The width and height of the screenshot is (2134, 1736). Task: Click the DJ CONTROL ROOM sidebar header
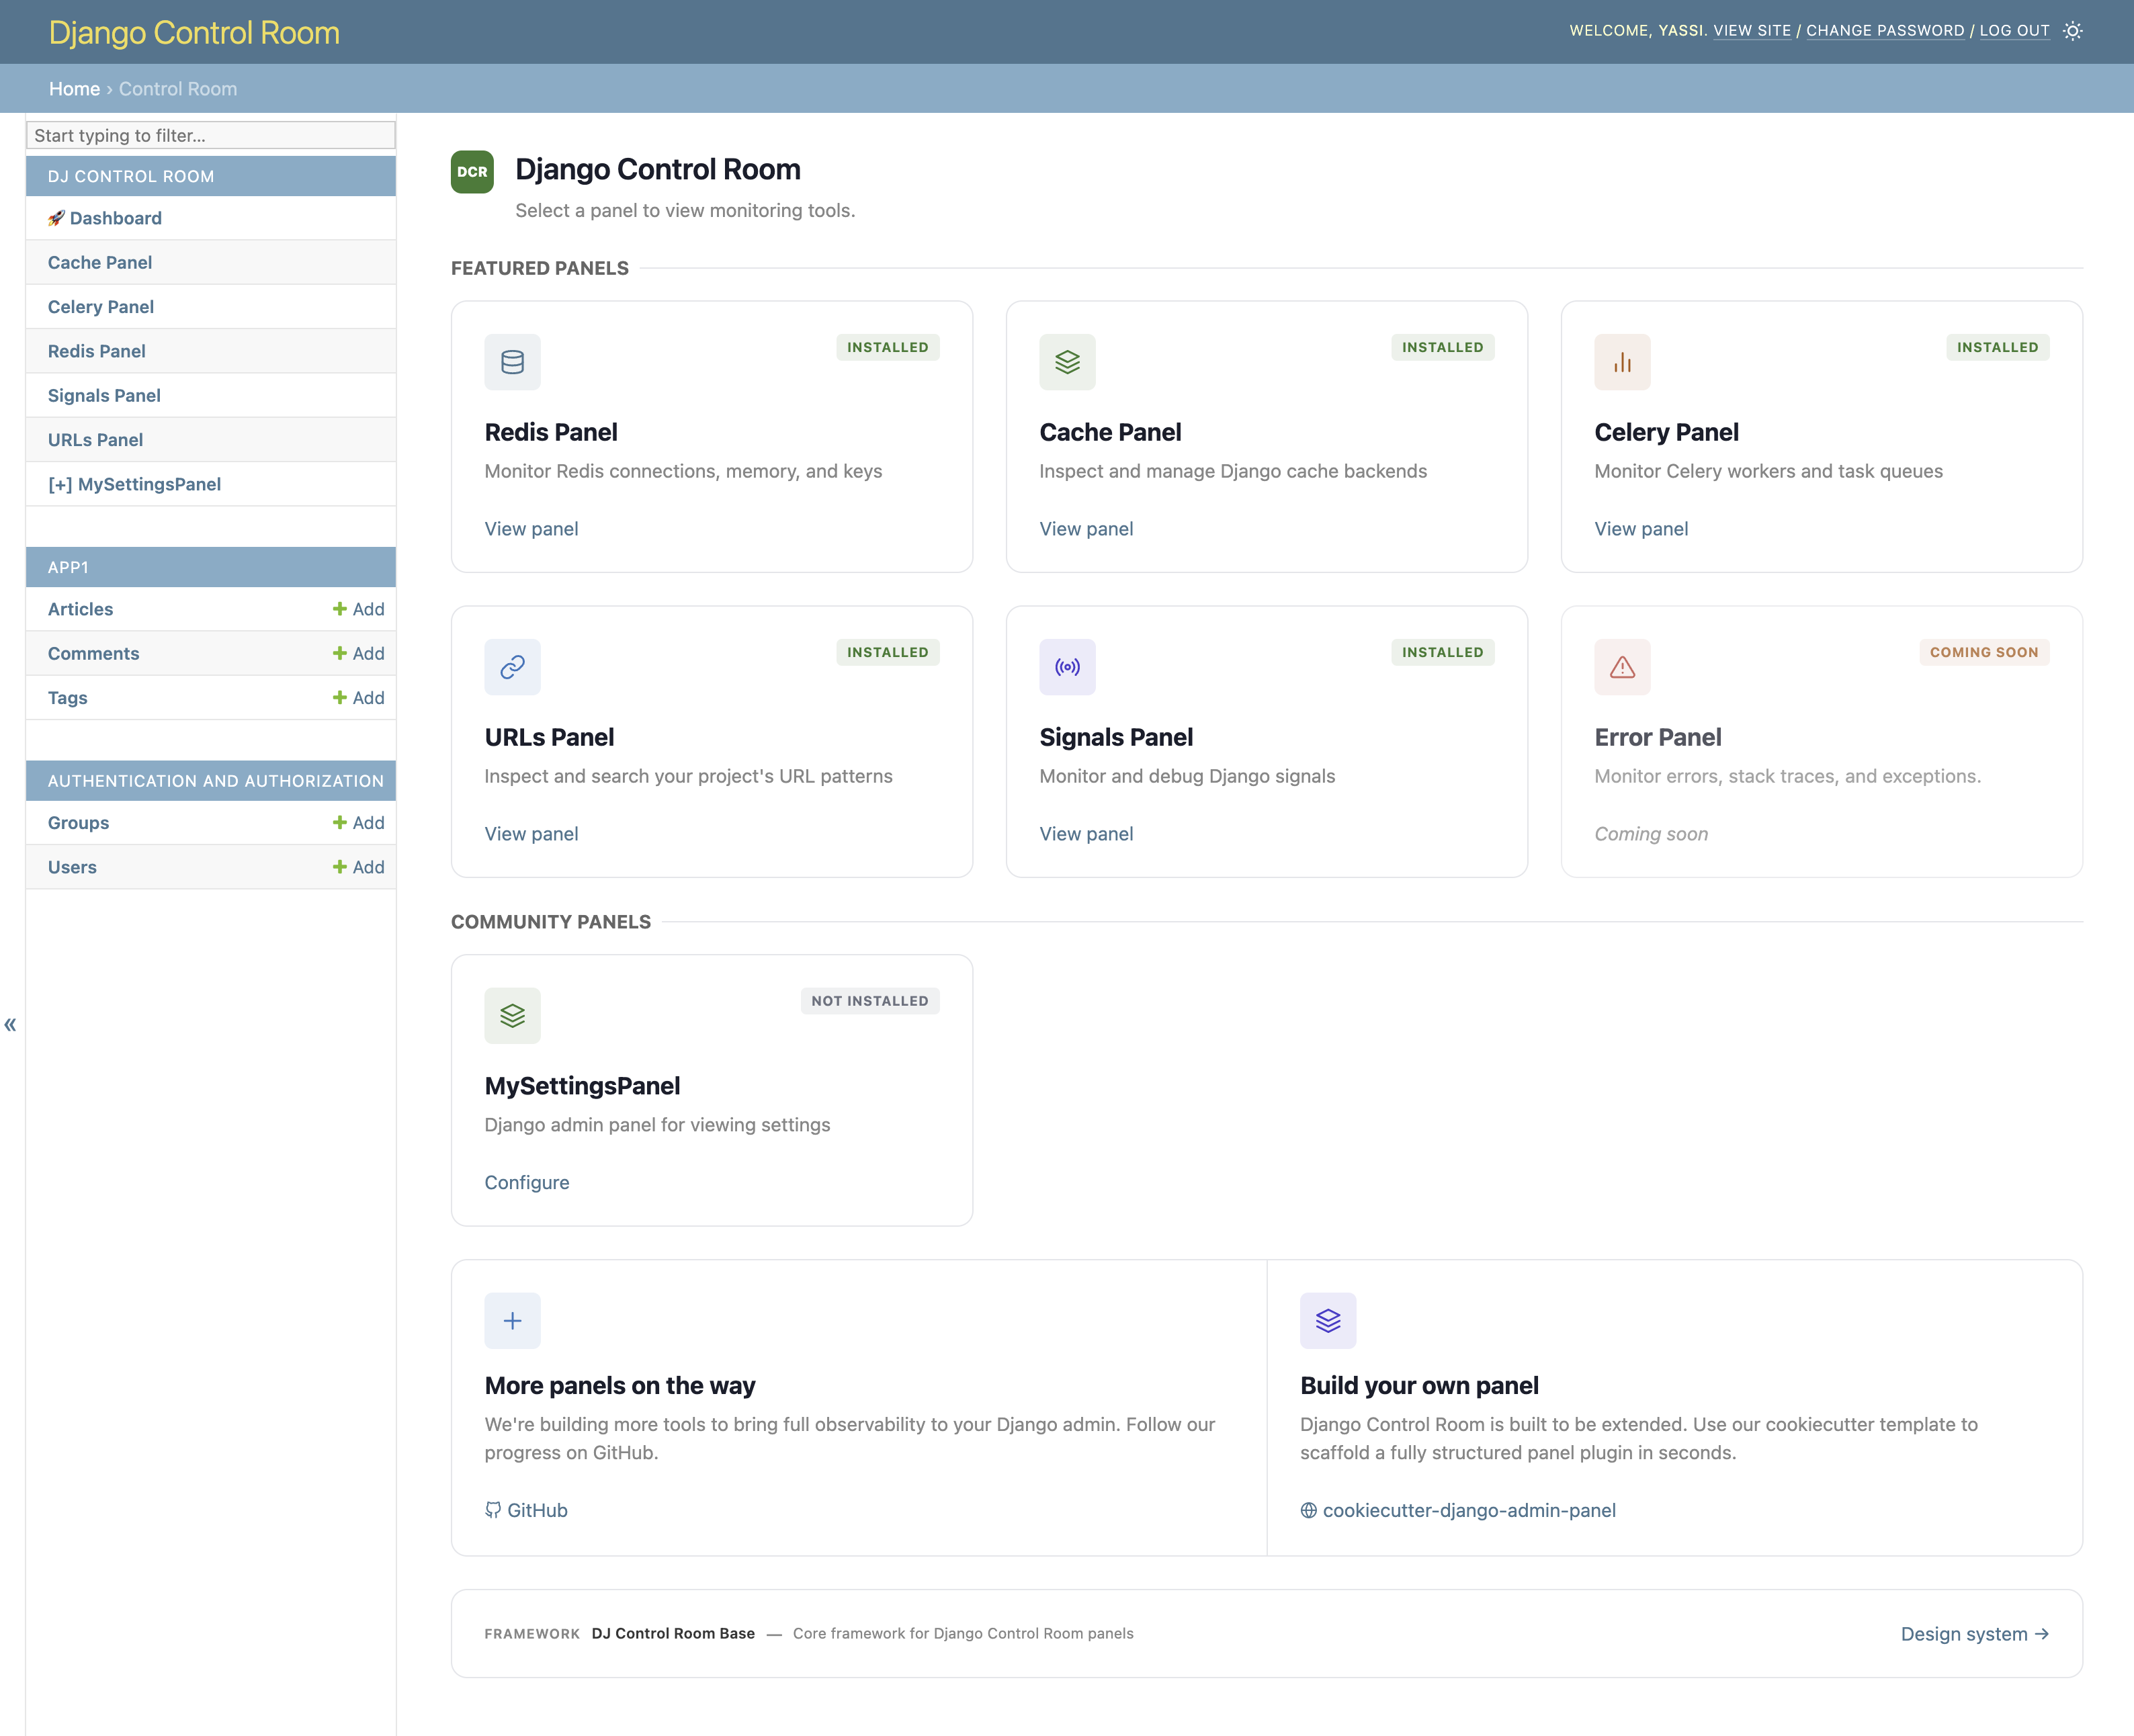[131, 176]
